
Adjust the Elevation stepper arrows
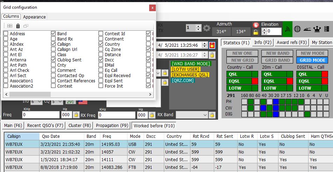pos(264,32)
